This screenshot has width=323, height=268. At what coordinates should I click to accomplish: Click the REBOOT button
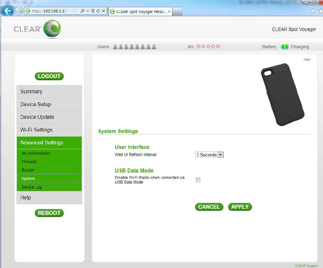(x=49, y=213)
